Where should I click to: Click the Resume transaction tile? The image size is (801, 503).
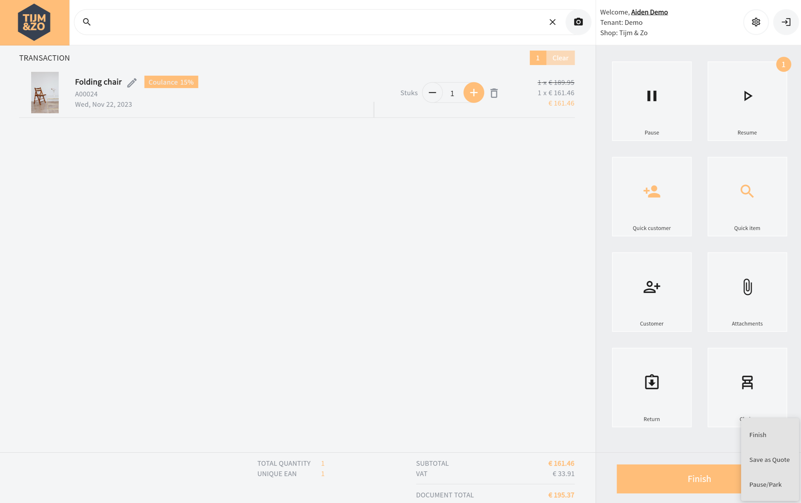click(x=747, y=101)
